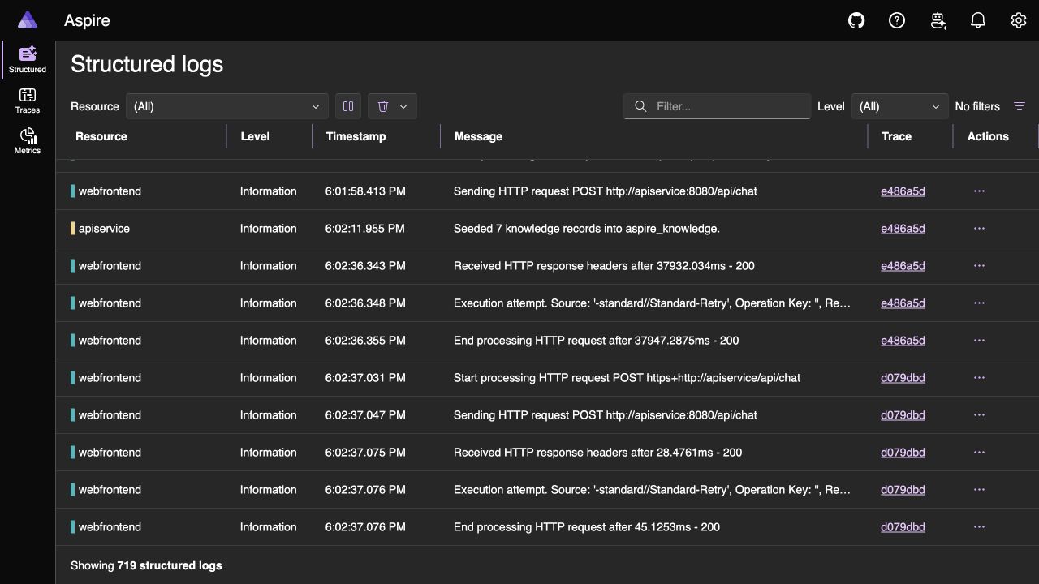The height and width of the screenshot is (584, 1039).
Task: Pause incoming structured logs
Action: coord(348,106)
